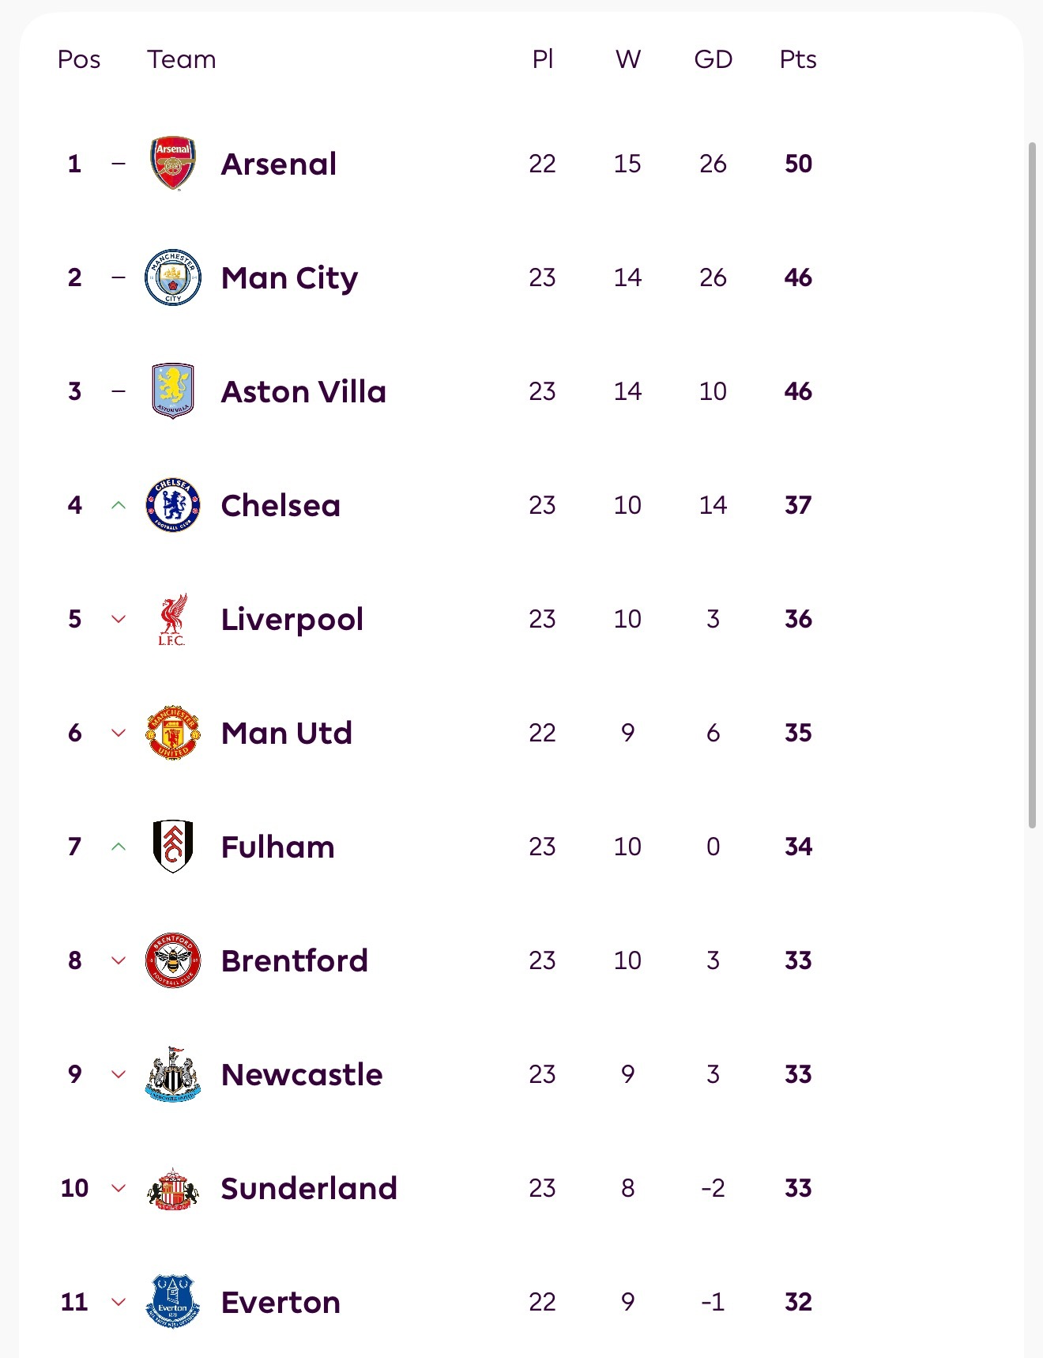Click Chelsea's green up-arrow position indicator
Viewport: 1043px width, 1358px height.
(x=119, y=505)
